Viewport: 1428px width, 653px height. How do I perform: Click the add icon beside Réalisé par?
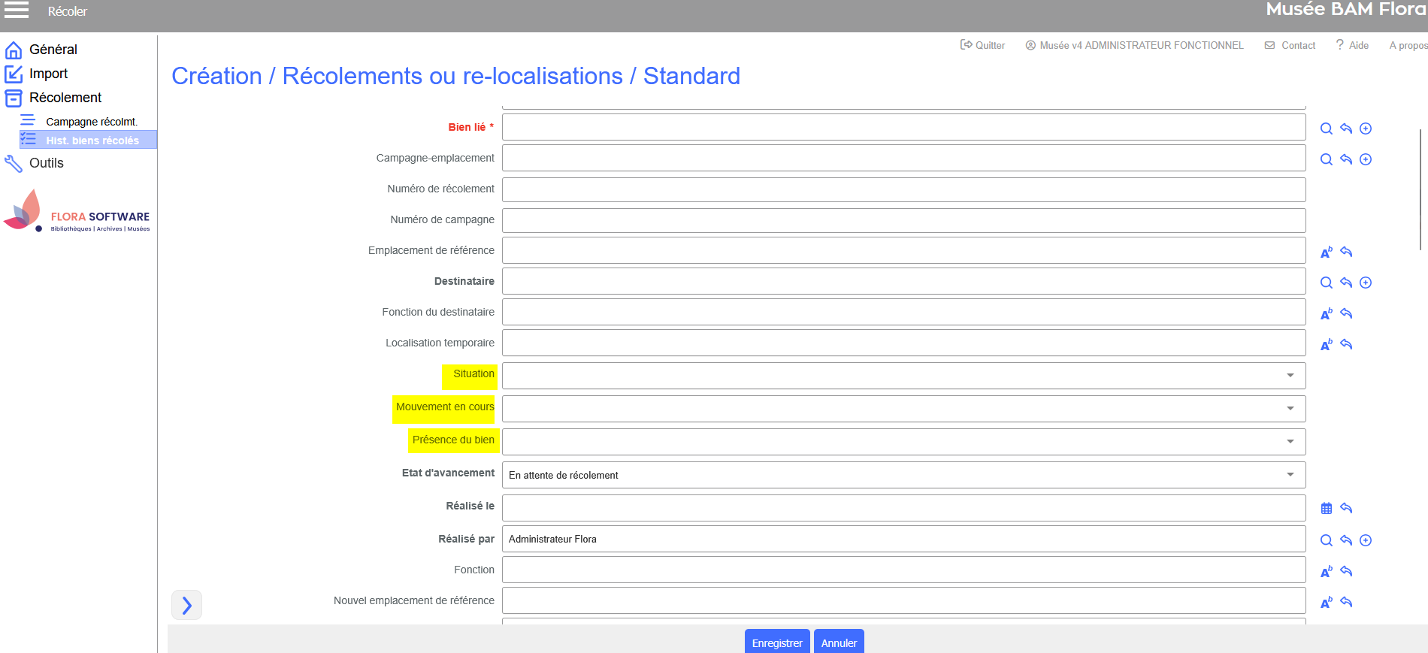point(1366,540)
